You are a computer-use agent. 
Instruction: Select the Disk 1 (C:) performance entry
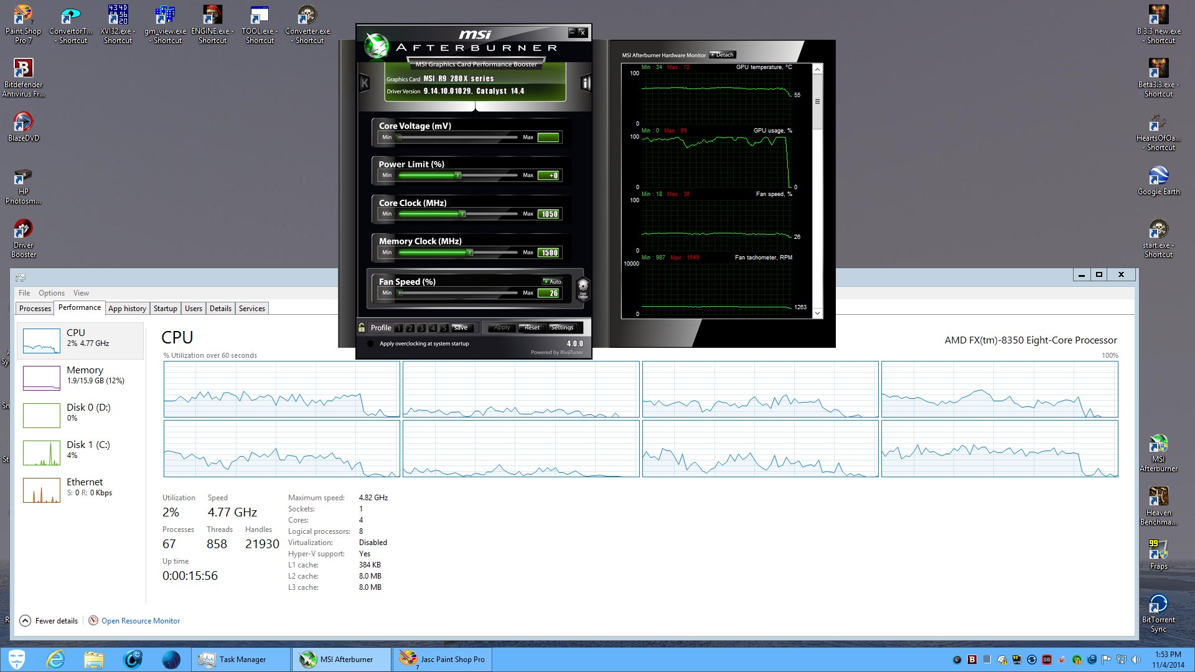pos(81,452)
